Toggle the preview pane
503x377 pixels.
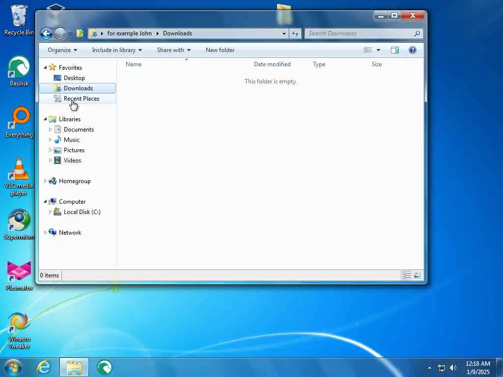pos(395,50)
